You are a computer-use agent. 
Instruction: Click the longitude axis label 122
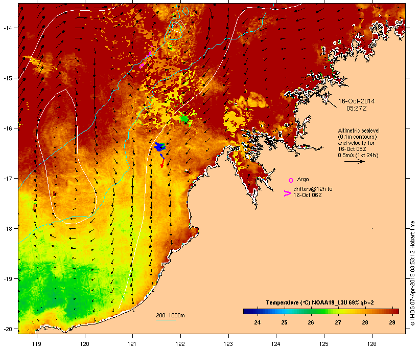tap(180, 344)
